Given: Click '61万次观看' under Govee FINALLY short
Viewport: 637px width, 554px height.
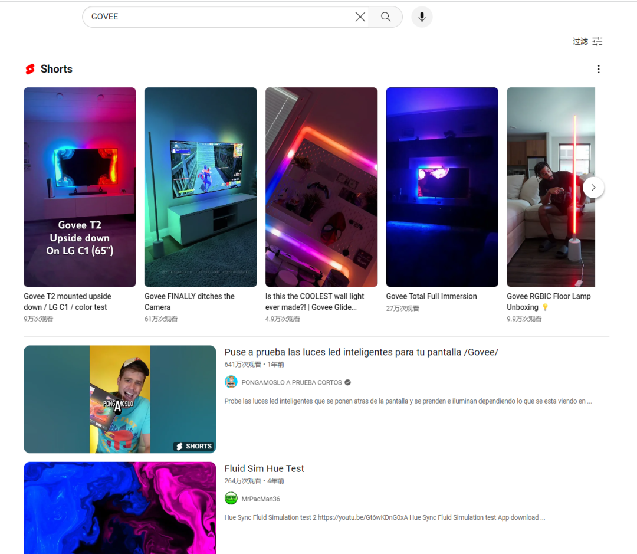Looking at the screenshot, I should click(161, 319).
